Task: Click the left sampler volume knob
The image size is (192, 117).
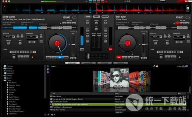Action: 41,37
